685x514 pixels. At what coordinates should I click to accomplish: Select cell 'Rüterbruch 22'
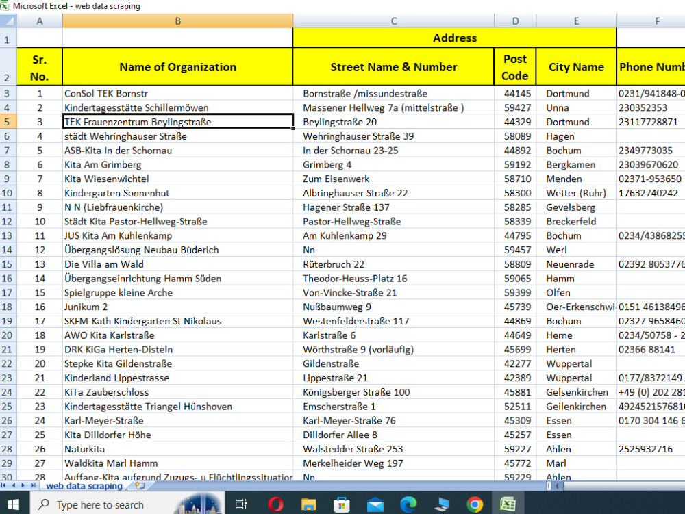pyautogui.click(x=393, y=264)
